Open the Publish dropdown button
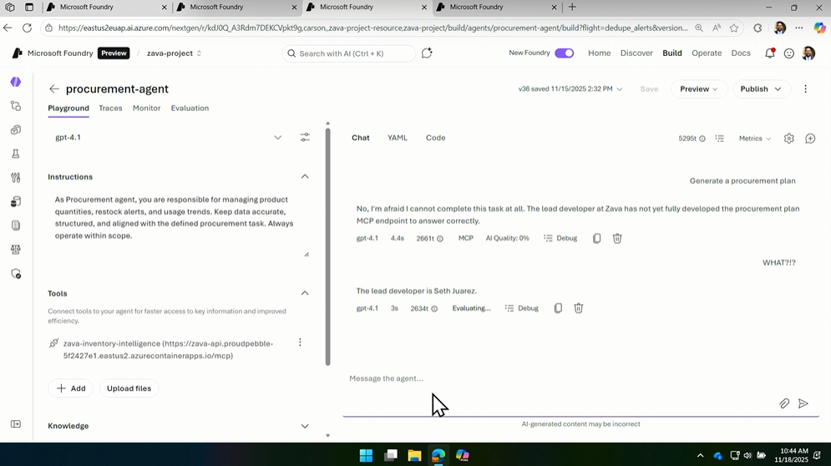 click(762, 89)
